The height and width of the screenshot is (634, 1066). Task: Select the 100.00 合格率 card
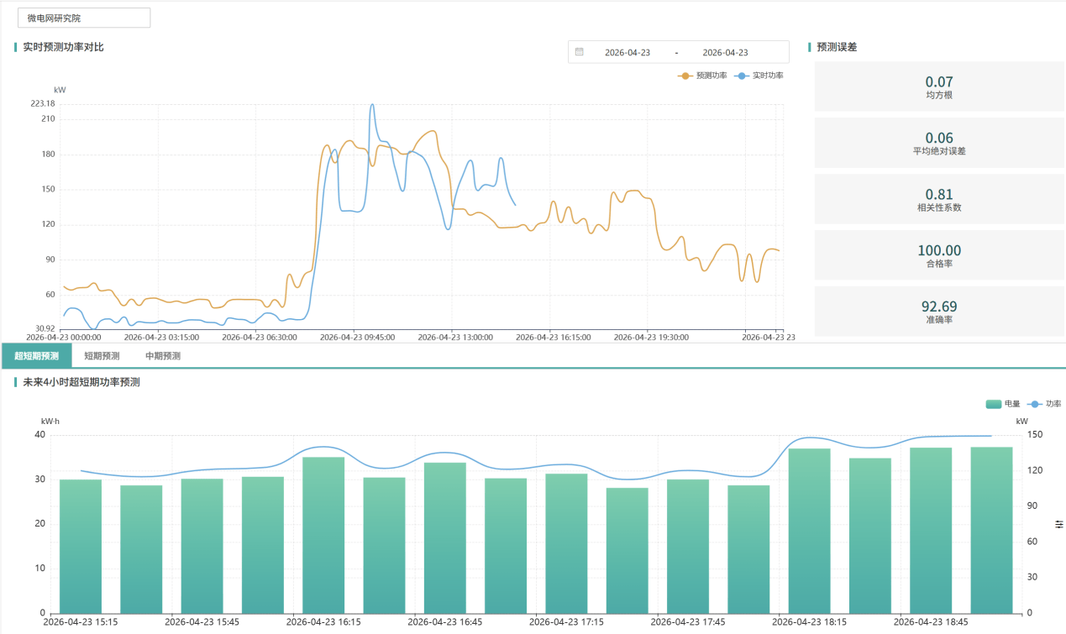pos(939,255)
